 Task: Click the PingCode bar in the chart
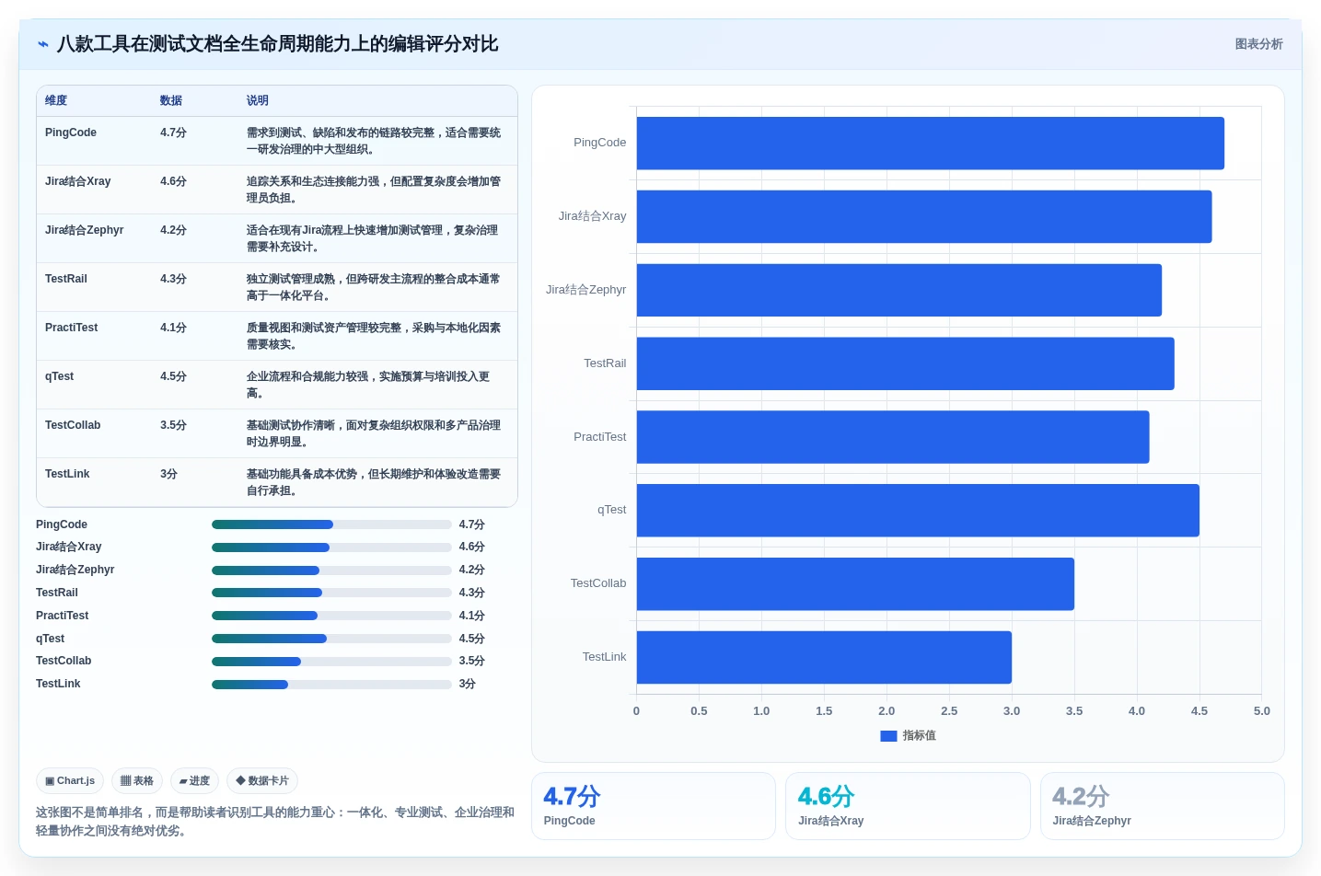point(930,144)
